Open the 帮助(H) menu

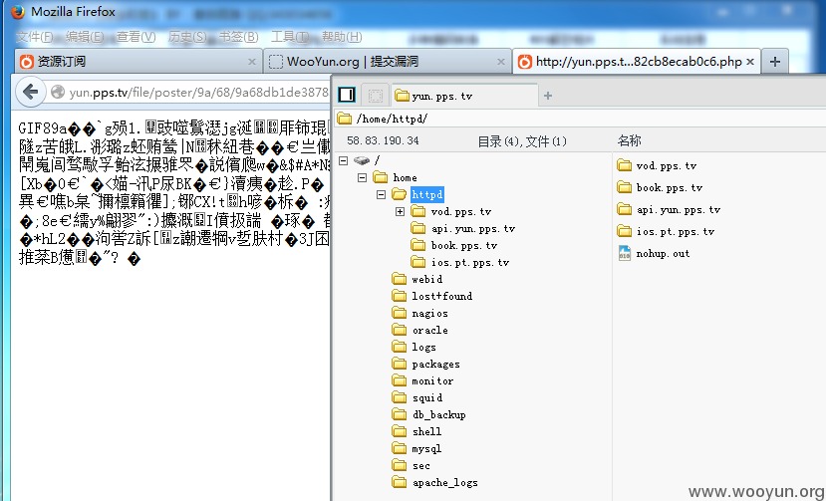click(342, 37)
